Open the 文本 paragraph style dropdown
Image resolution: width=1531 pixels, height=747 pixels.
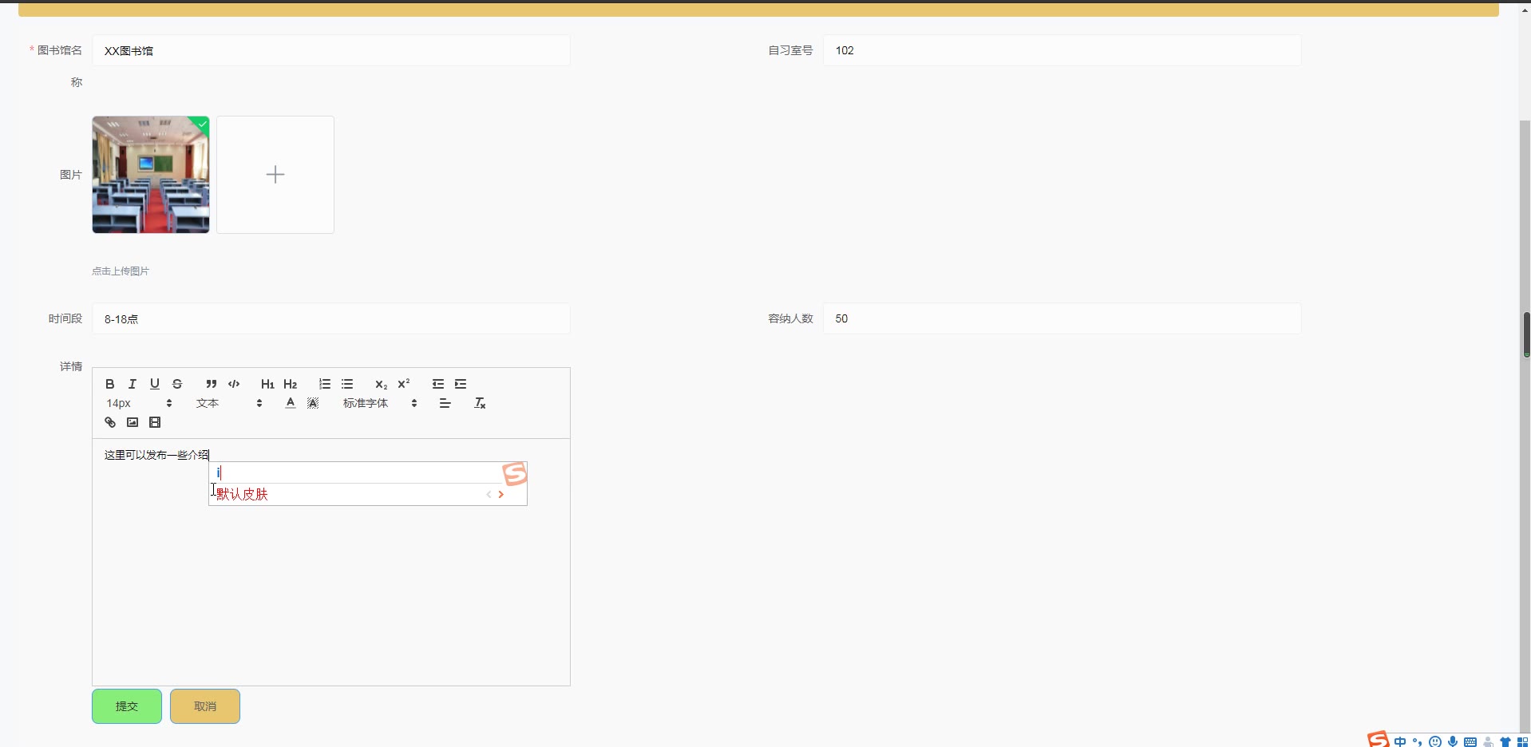pos(229,403)
